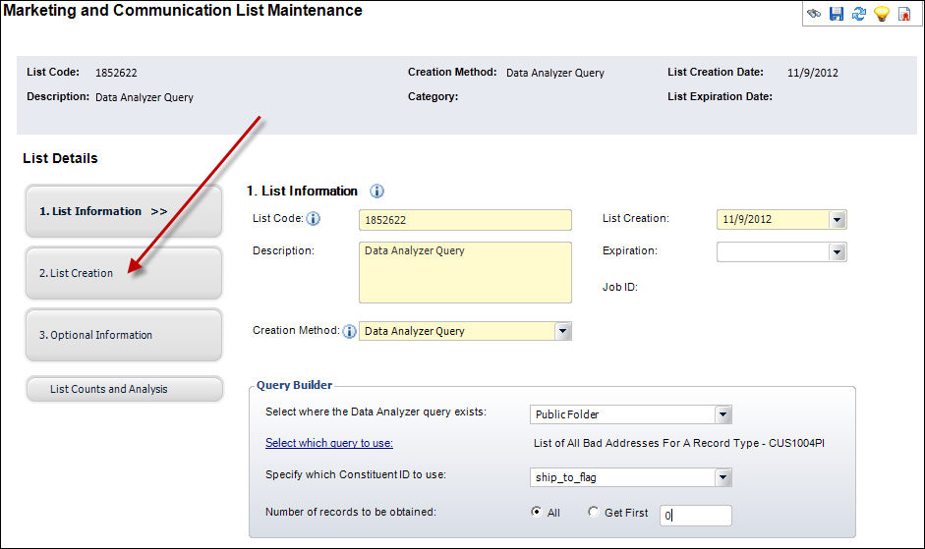The height and width of the screenshot is (549, 925).
Task: Go to step 2. List Creation
Action: tap(123, 273)
